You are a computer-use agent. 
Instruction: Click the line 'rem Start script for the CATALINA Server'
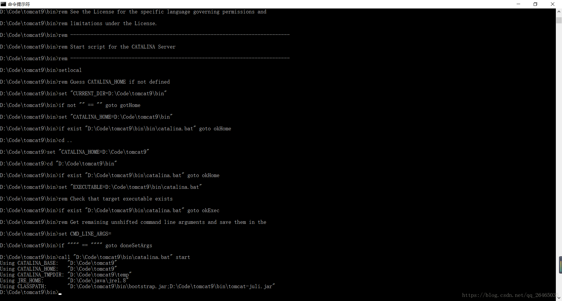coord(88,47)
